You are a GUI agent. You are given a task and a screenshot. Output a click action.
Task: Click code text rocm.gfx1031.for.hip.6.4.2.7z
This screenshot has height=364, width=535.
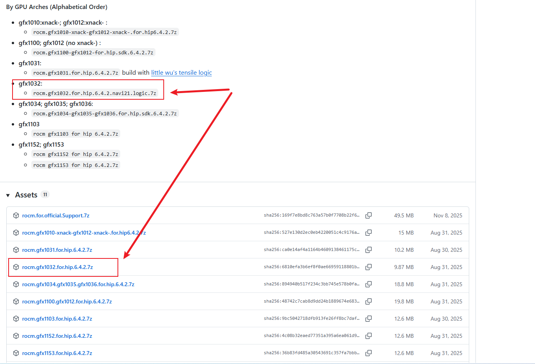(76, 73)
